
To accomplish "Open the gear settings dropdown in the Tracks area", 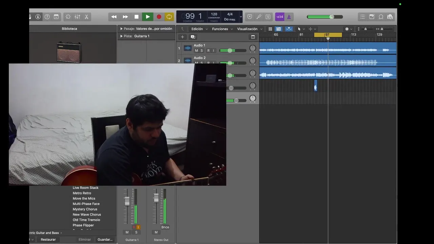I will point(349,29).
